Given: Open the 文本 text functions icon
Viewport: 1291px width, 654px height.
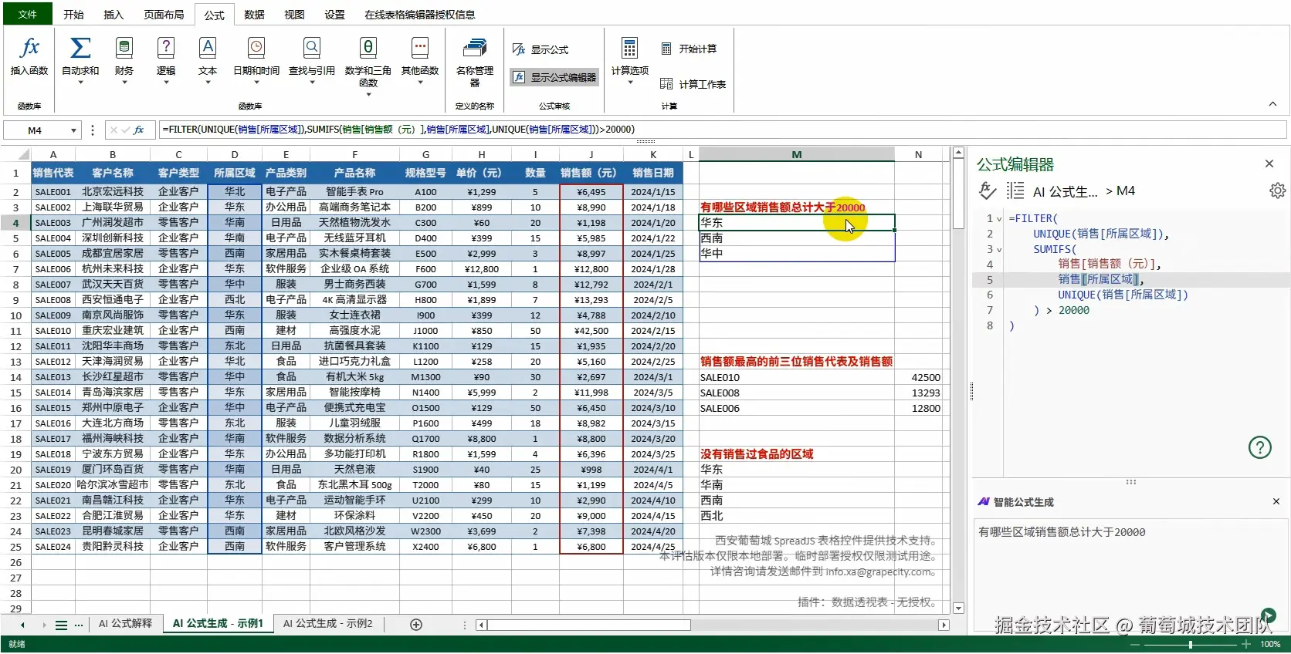Looking at the screenshot, I should (x=208, y=49).
